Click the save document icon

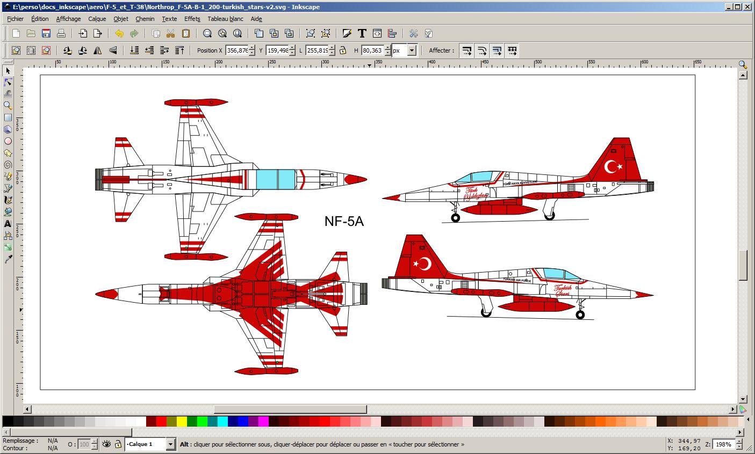(x=46, y=33)
